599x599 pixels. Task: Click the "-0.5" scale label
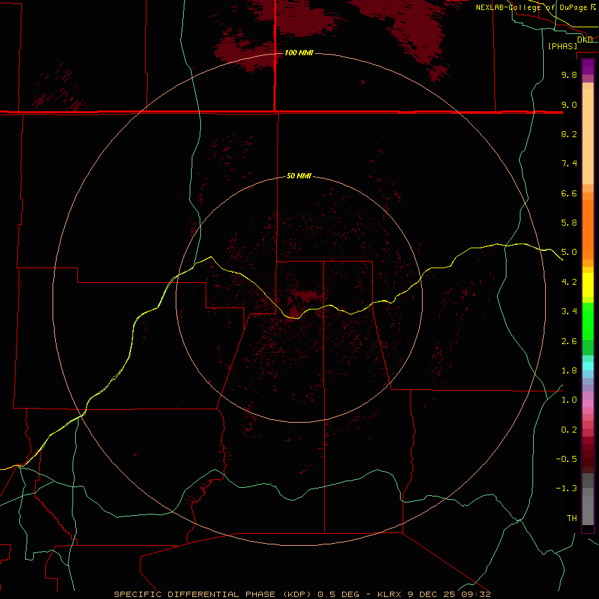566,459
